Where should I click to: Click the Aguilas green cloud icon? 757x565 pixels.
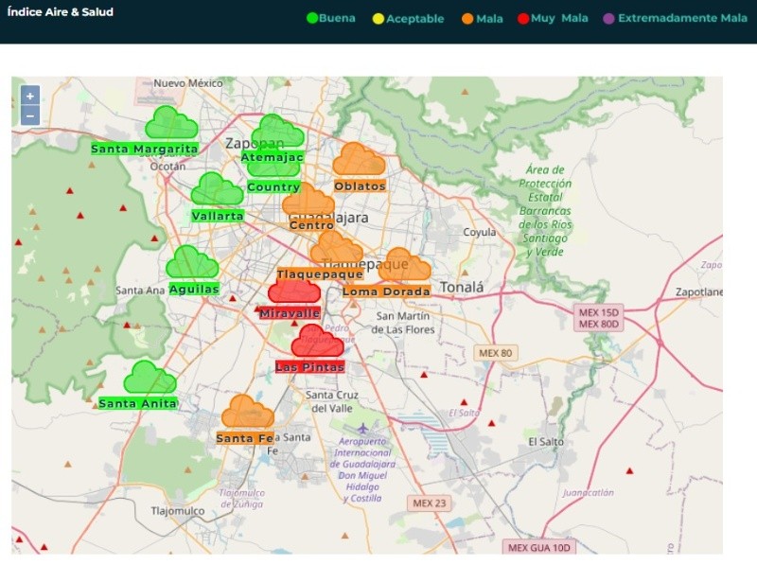(x=192, y=263)
